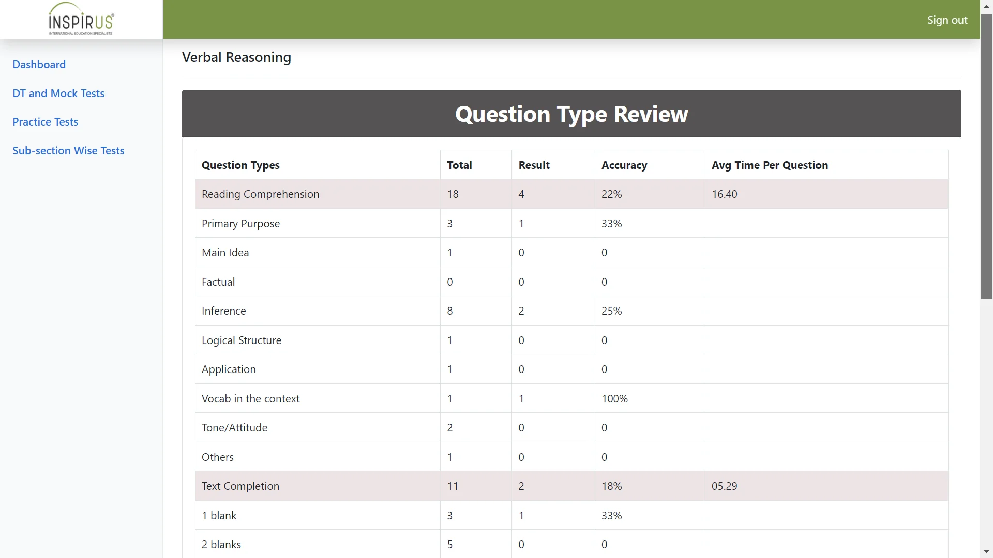Click the average time 05.29

coord(724,486)
